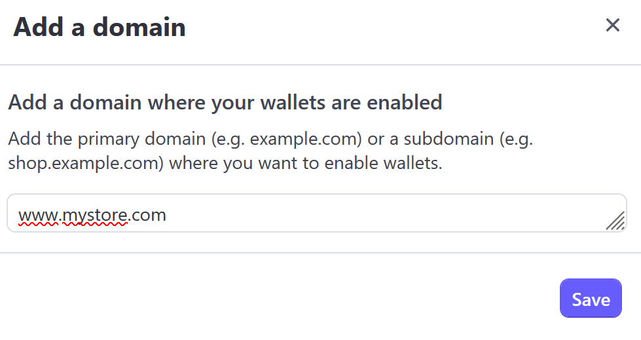Click the 'Add a domain' dialog title
The width and height of the screenshot is (641, 340).
(100, 28)
